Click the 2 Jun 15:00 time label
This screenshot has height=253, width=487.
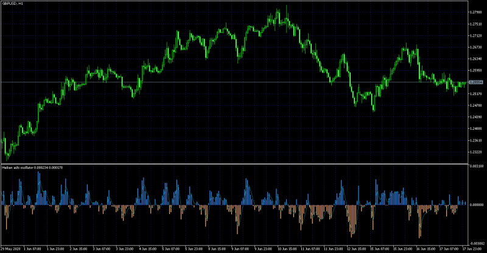(x=79, y=249)
